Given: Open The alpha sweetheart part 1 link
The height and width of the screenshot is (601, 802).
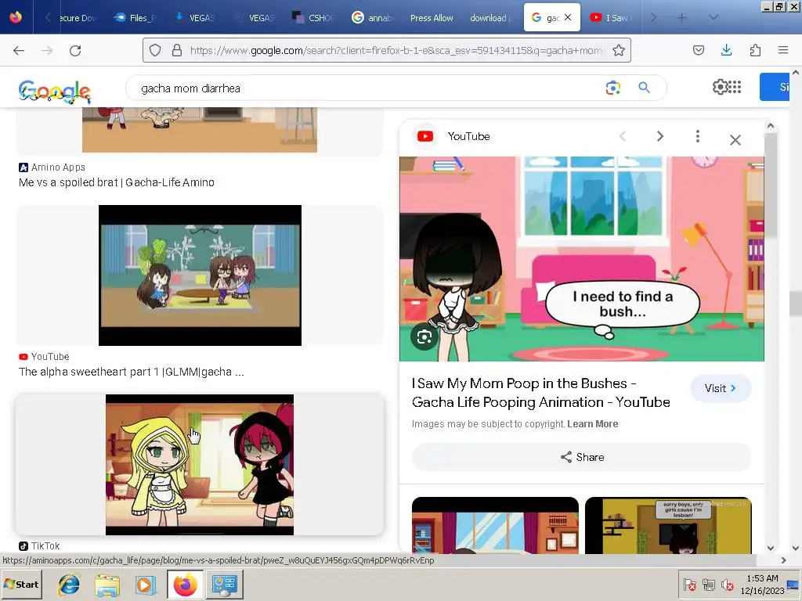Looking at the screenshot, I should (132, 372).
